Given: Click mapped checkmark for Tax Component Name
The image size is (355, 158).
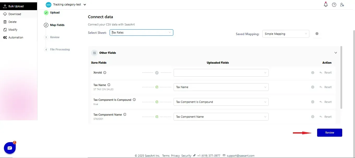Looking at the screenshot, I should pyautogui.click(x=157, y=117).
